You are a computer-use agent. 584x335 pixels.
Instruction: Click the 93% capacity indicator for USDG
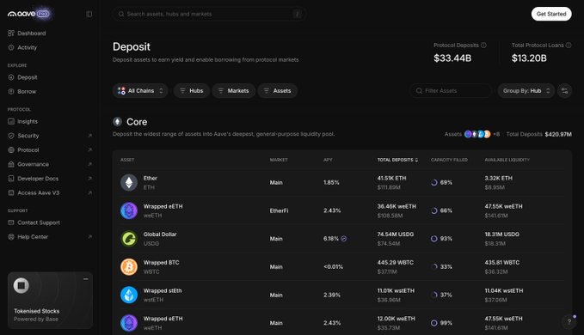point(441,239)
